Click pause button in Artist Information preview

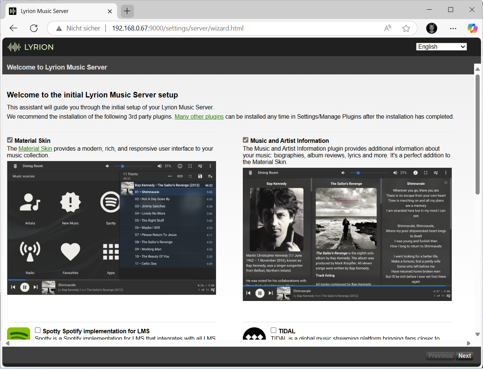260,293
